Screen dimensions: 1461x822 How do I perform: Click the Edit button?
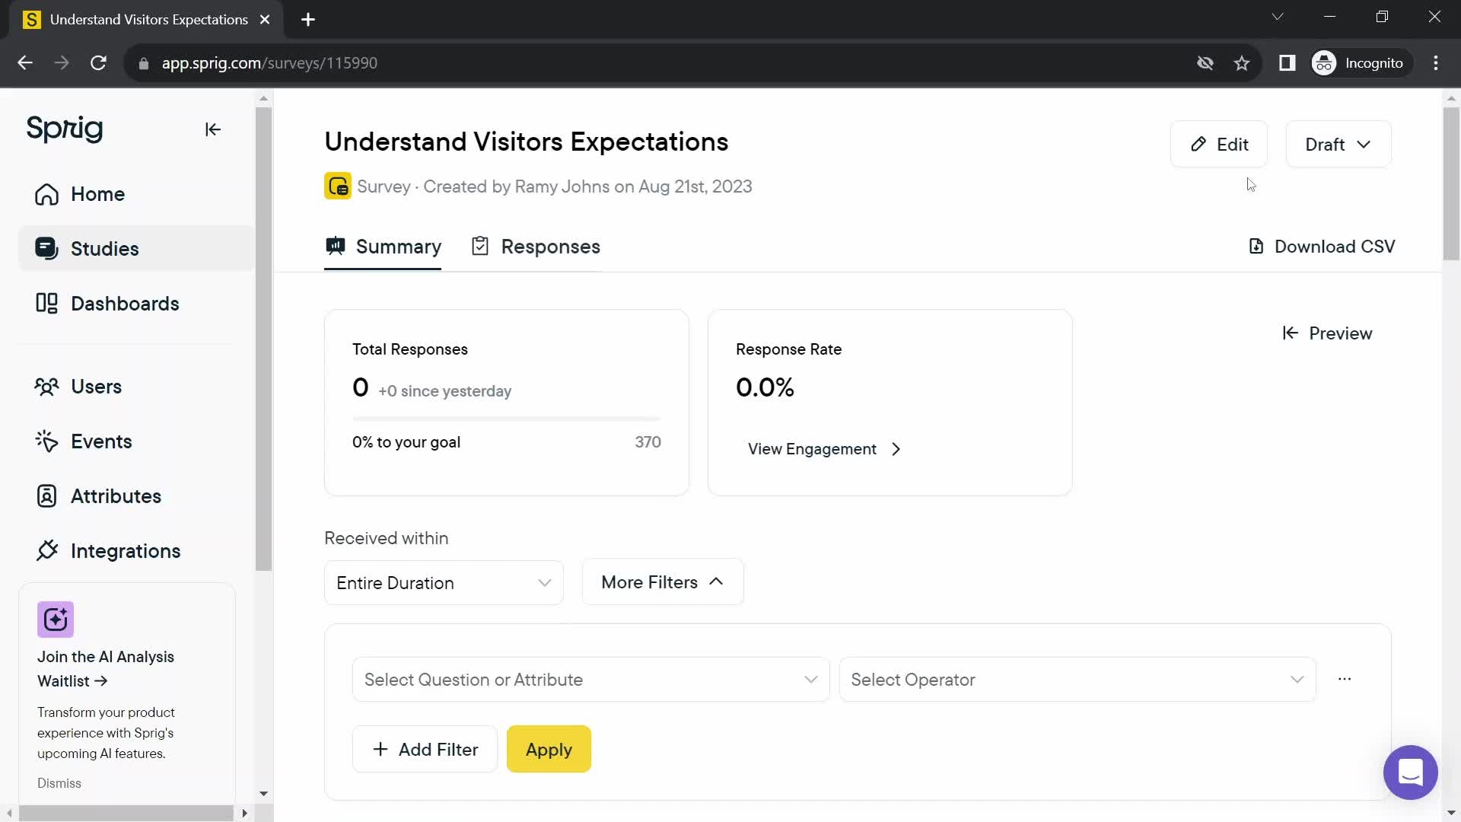coord(1221,144)
